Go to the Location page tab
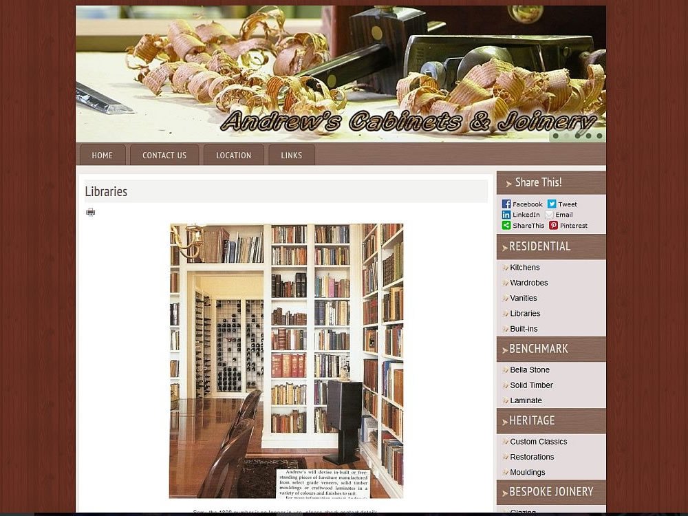Viewport: 688px width, 516px height. (x=234, y=155)
